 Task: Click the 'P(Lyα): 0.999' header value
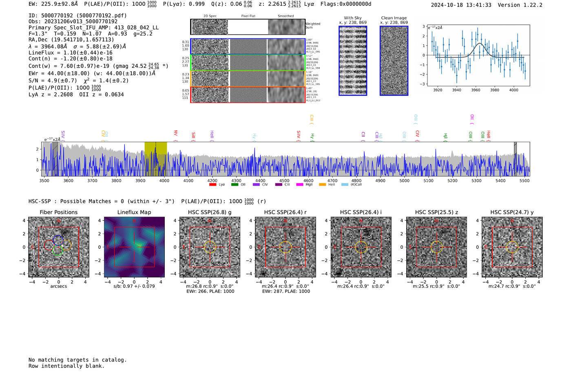[x=184, y=4]
